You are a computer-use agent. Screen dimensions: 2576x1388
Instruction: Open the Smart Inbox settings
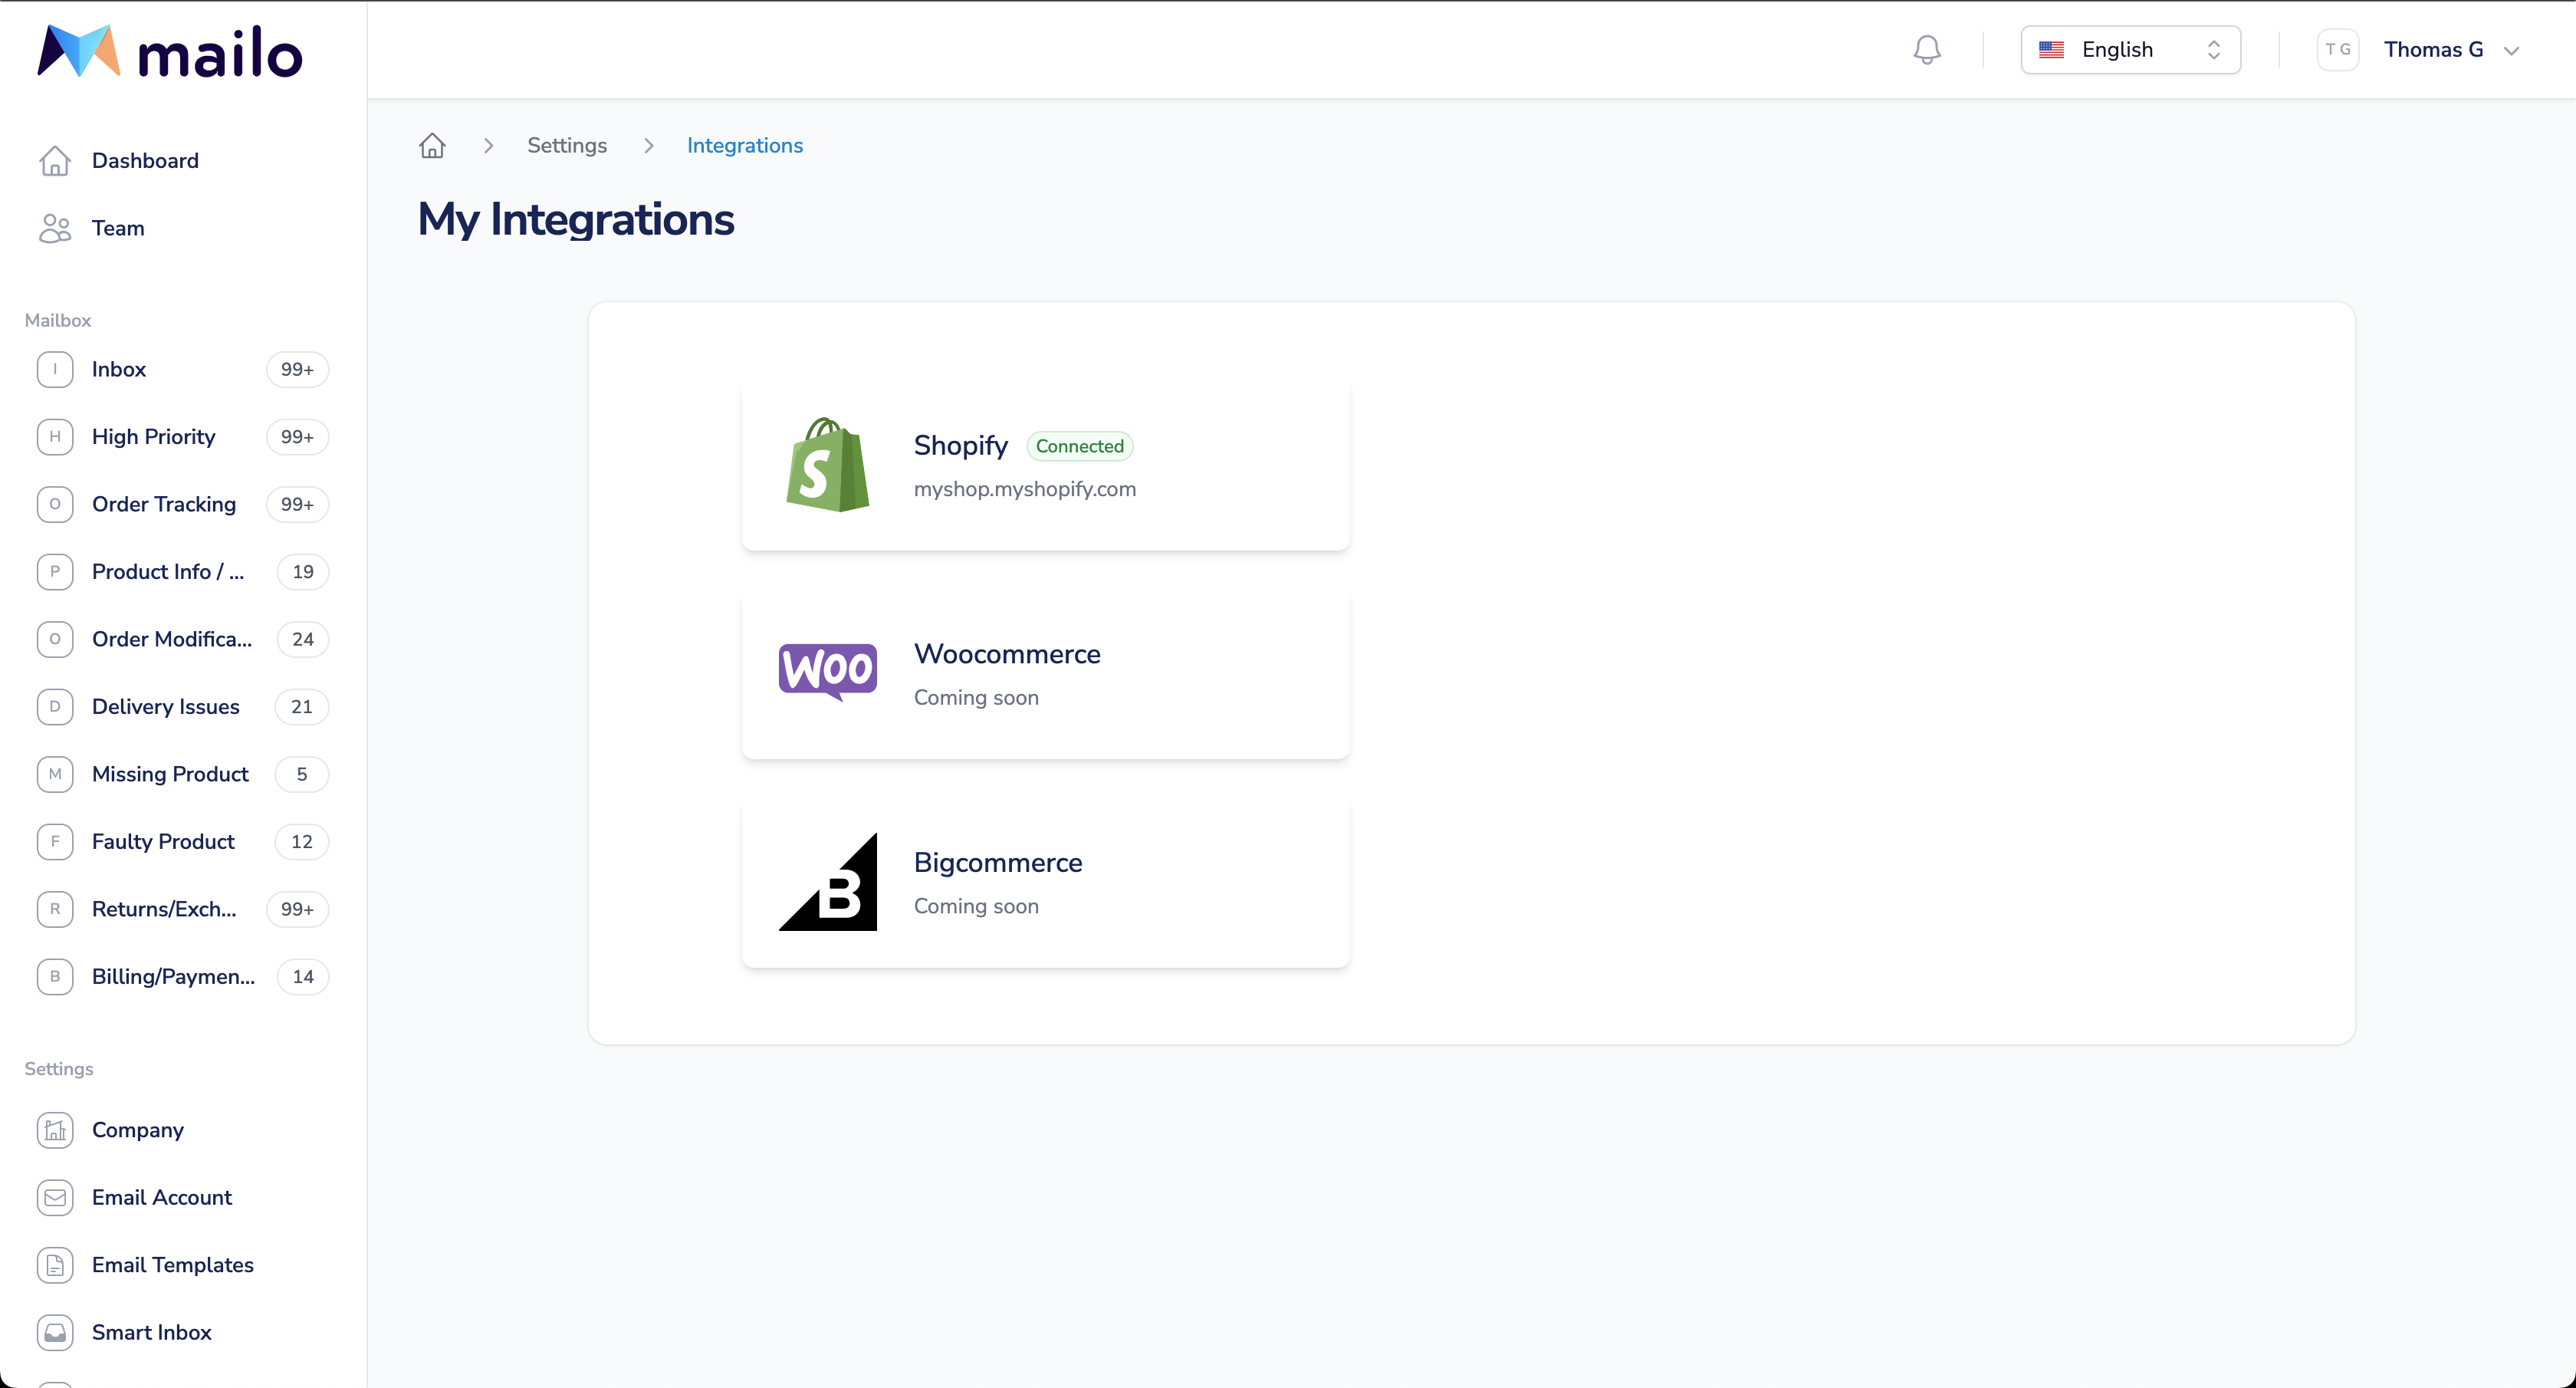(150, 1331)
